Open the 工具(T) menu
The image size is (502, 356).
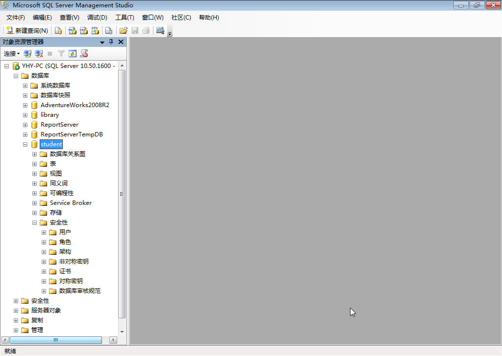coord(125,18)
